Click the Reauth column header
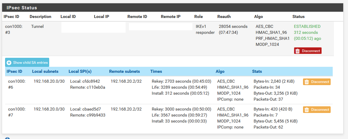This screenshot has width=348, height=139. tap(224, 17)
